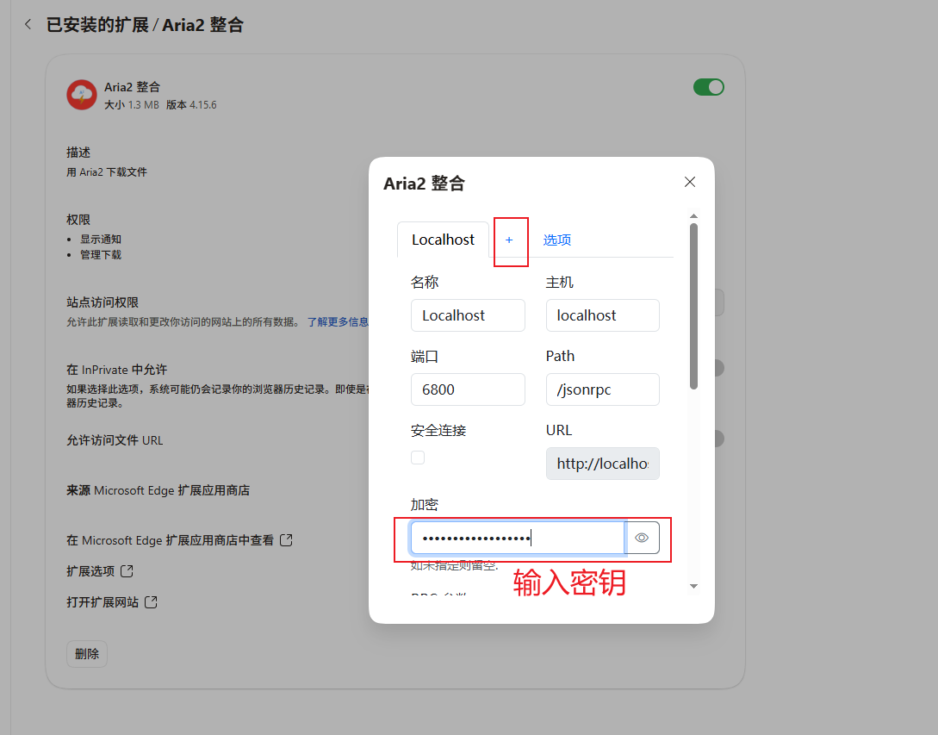
Task: Click the external-link icon beside 扩展选项
Action: [x=127, y=571]
